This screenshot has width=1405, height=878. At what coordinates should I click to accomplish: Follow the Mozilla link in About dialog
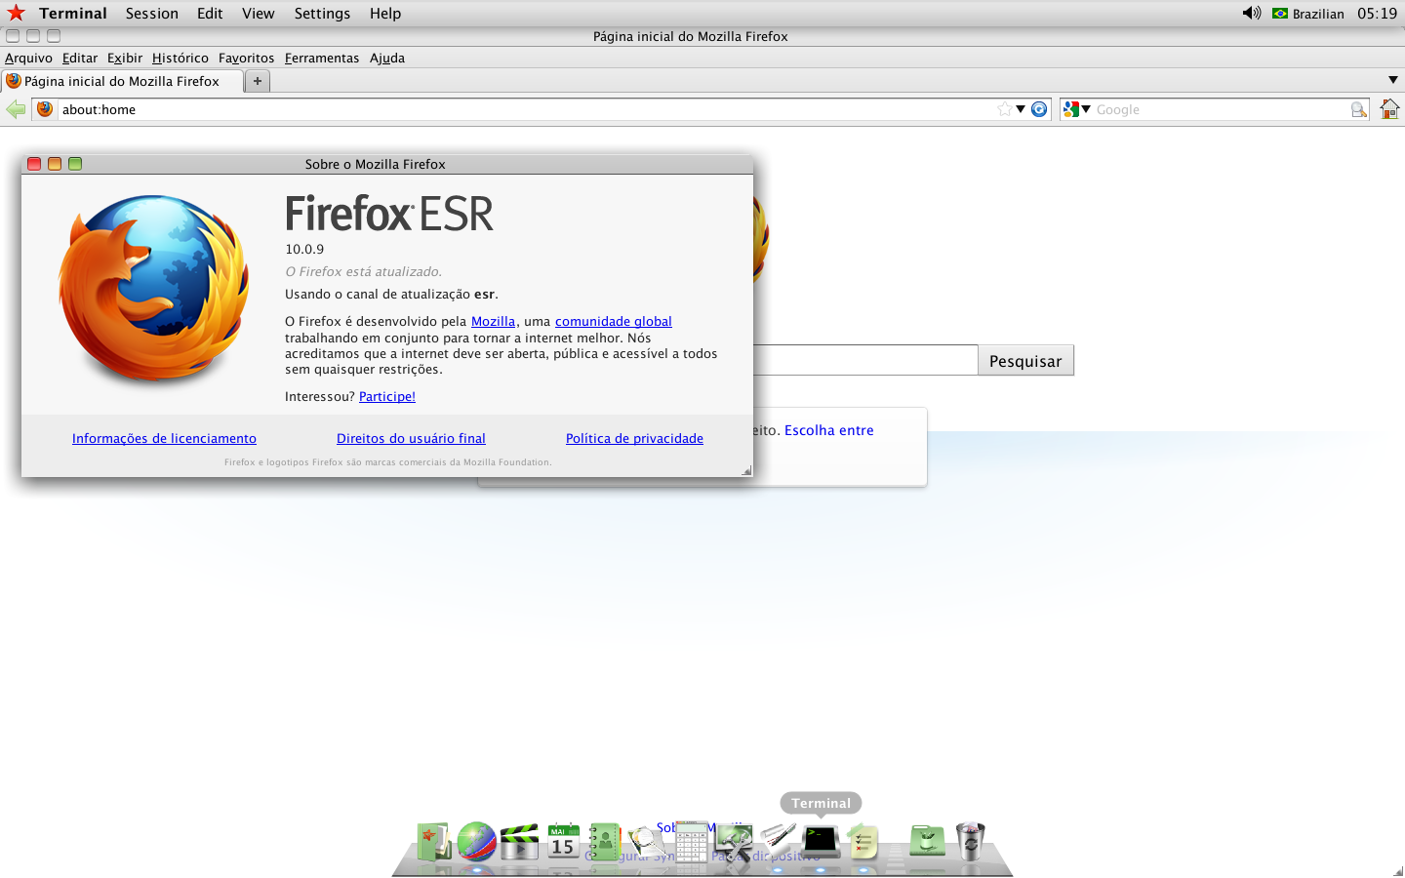point(493,321)
